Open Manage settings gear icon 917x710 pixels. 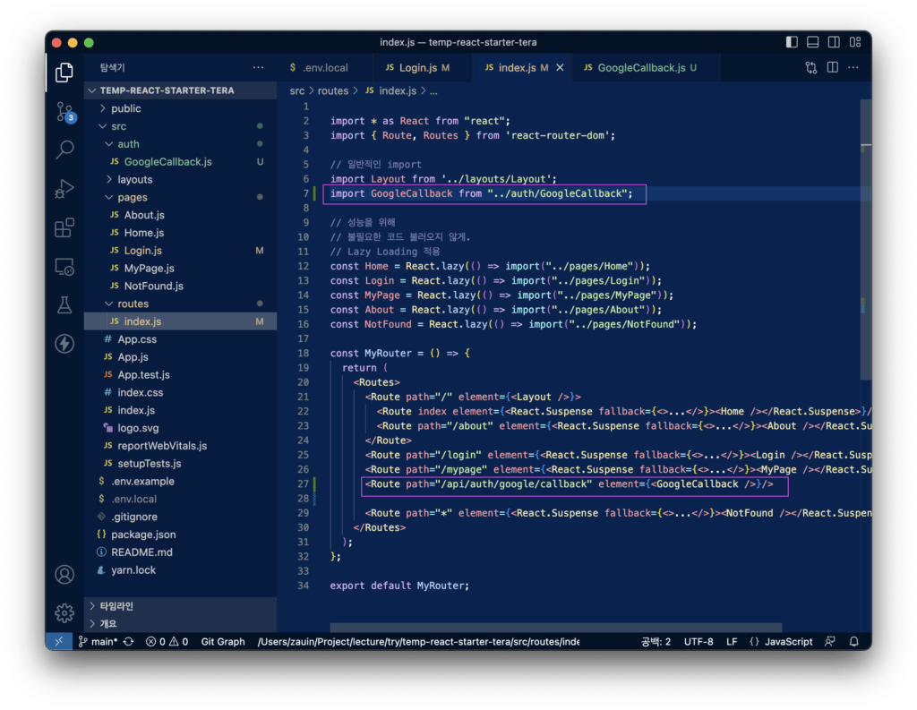pyautogui.click(x=64, y=612)
